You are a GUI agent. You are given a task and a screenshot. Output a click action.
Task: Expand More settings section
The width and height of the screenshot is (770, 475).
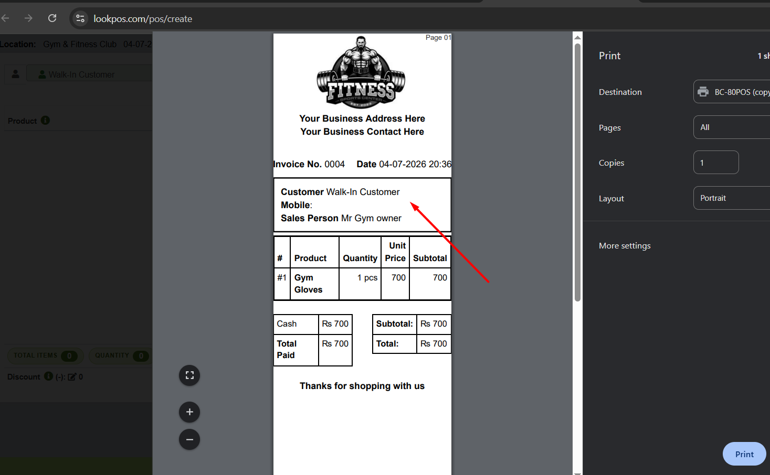click(x=625, y=246)
